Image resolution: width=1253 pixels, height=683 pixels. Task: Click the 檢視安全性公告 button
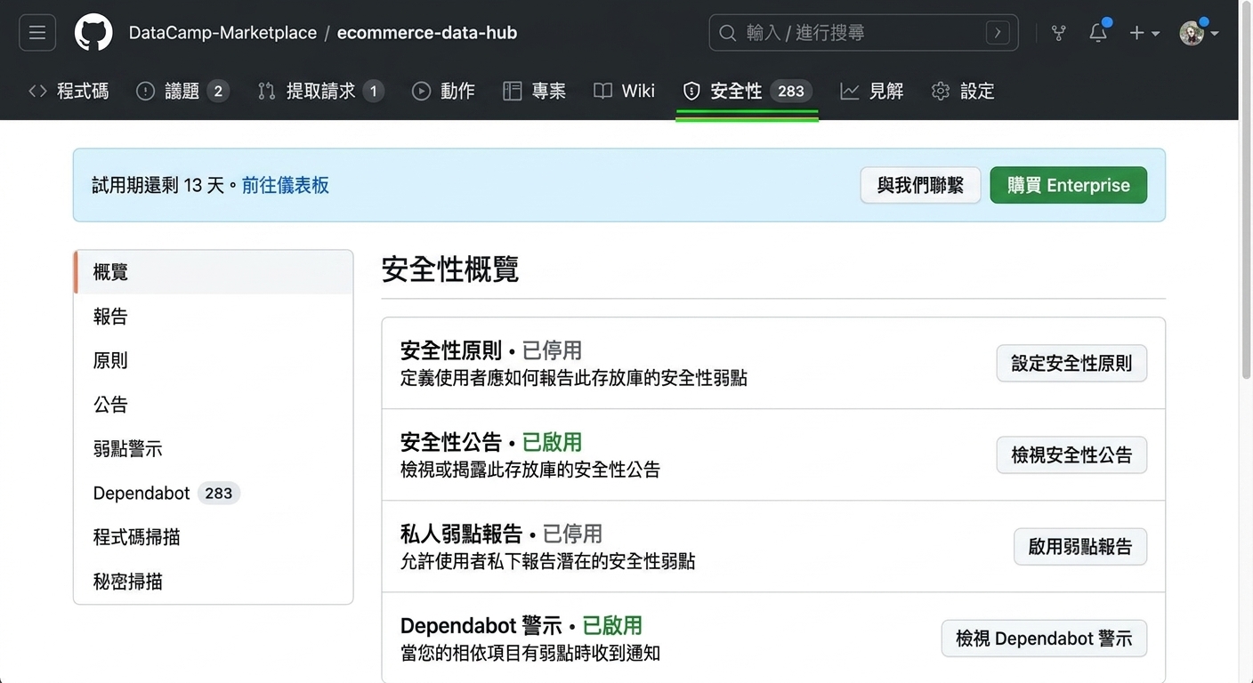pyautogui.click(x=1071, y=455)
